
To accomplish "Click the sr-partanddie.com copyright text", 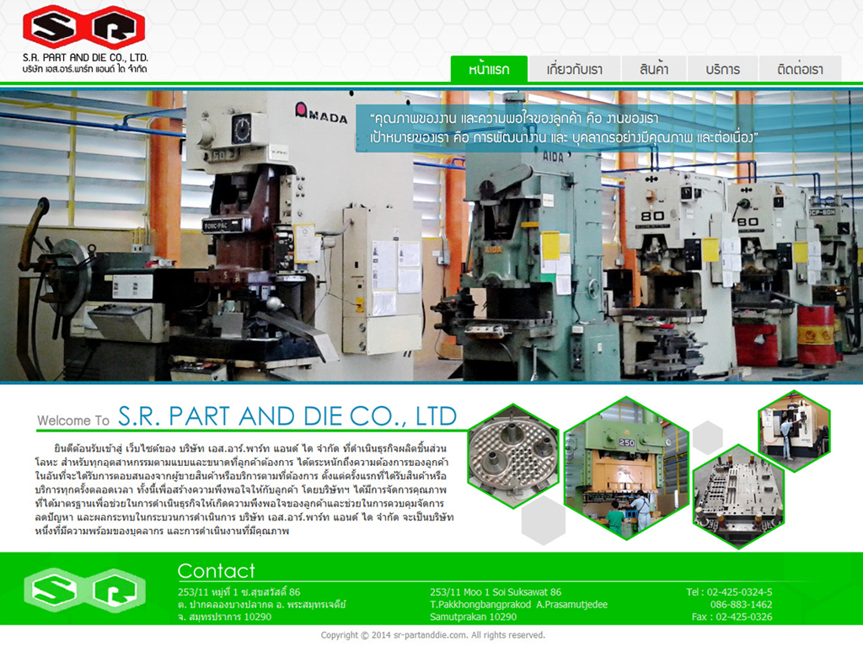I will pyautogui.click(x=432, y=635).
